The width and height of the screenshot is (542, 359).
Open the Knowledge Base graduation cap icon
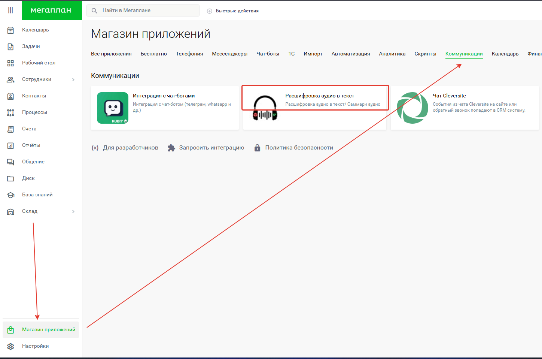pyautogui.click(x=10, y=195)
